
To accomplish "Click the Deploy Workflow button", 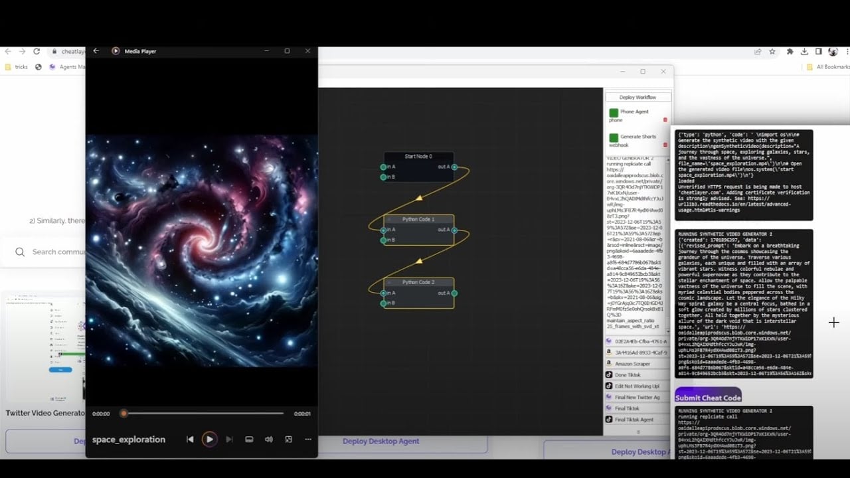I will click(639, 97).
